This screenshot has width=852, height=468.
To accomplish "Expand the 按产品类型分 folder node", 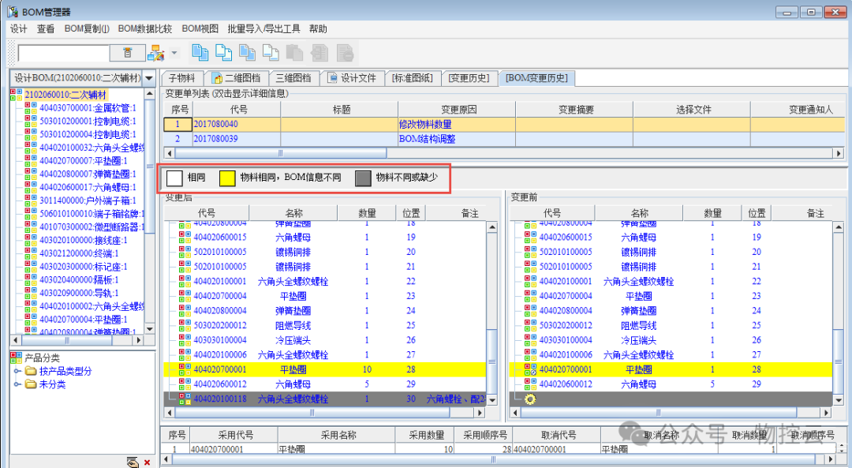I will (17, 371).
